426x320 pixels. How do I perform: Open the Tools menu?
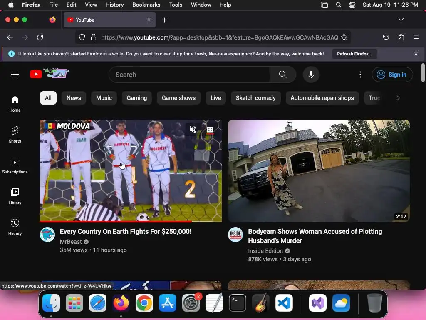tap(176, 5)
